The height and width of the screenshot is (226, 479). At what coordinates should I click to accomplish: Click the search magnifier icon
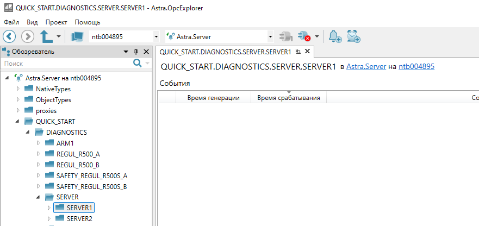138,64
